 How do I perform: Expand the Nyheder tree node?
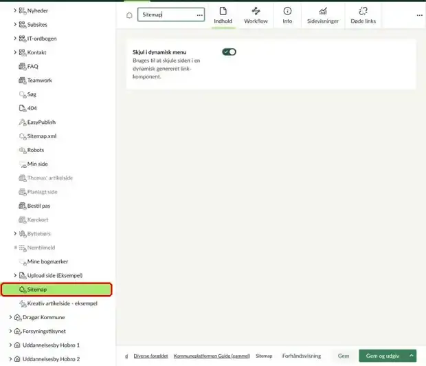15,10
